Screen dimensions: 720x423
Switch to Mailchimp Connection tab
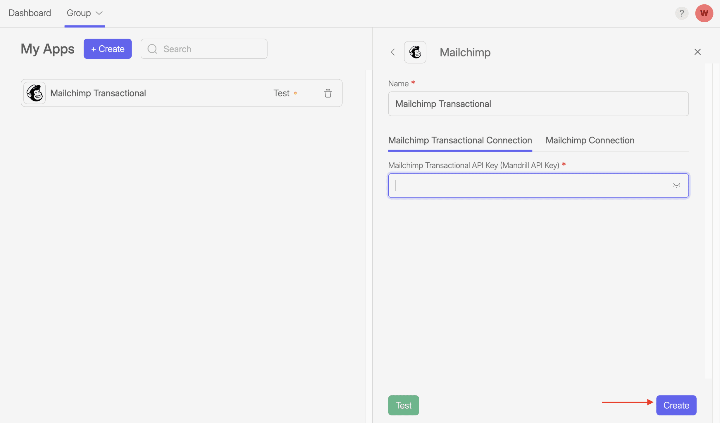click(590, 140)
